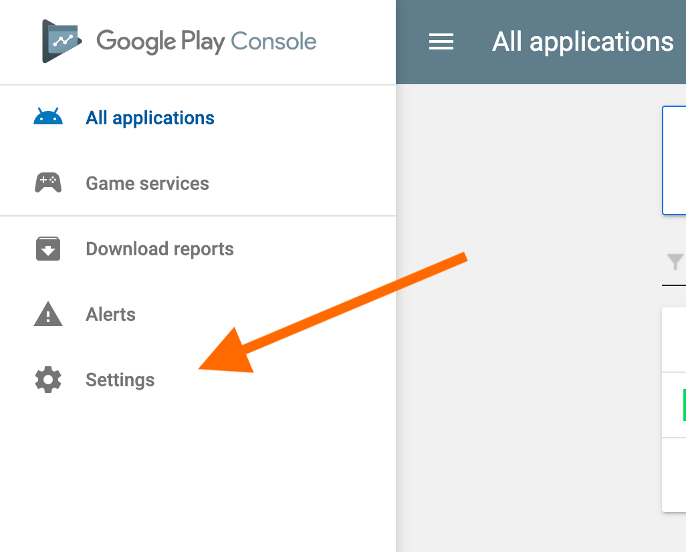This screenshot has width=686, height=552.
Task: Click the Alerts warning triangle icon
Action: 48,313
